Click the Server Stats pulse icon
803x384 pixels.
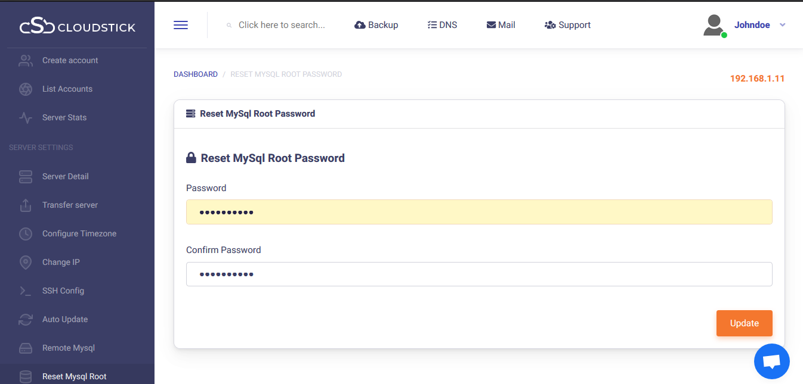click(26, 117)
